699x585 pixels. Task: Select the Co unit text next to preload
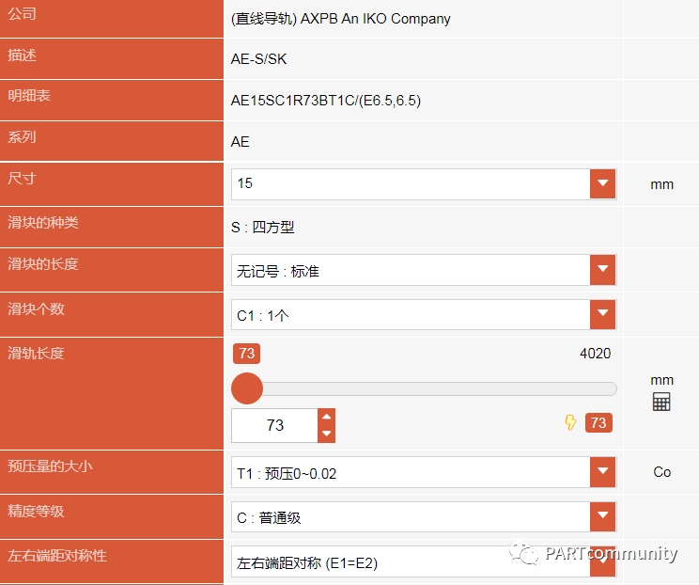[662, 472]
